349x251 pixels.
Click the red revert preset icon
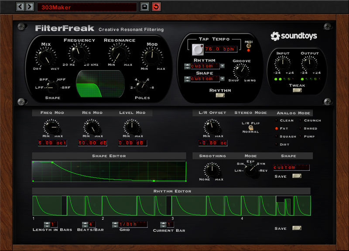[156, 7]
